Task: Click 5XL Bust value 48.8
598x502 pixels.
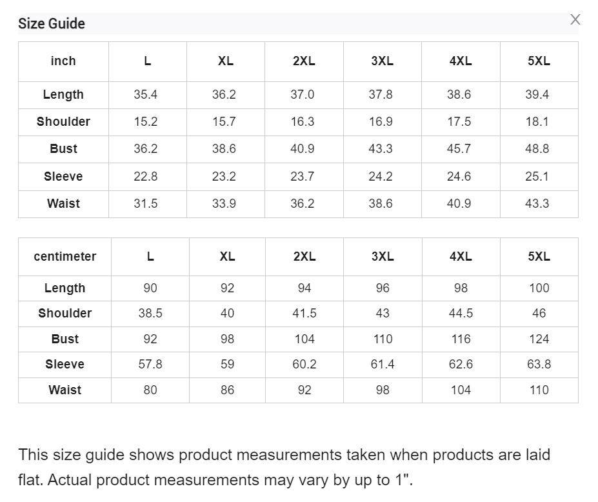Action: (x=537, y=149)
